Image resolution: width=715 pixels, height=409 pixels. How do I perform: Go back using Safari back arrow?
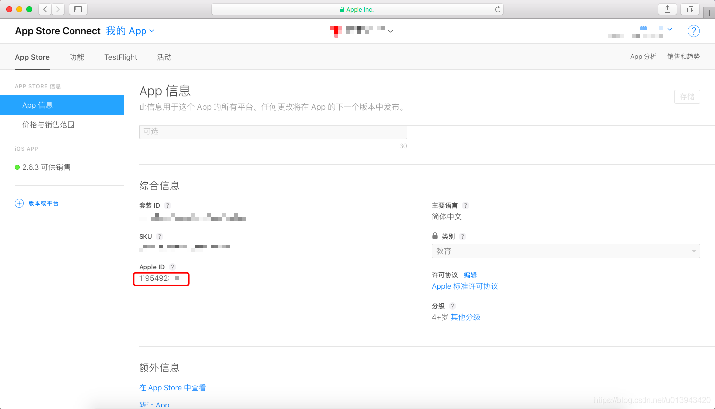pyautogui.click(x=45, y=9)
